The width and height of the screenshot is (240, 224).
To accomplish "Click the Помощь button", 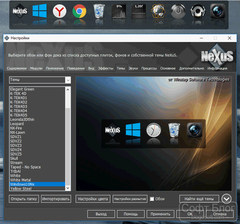I will click(x=131, y=214).
